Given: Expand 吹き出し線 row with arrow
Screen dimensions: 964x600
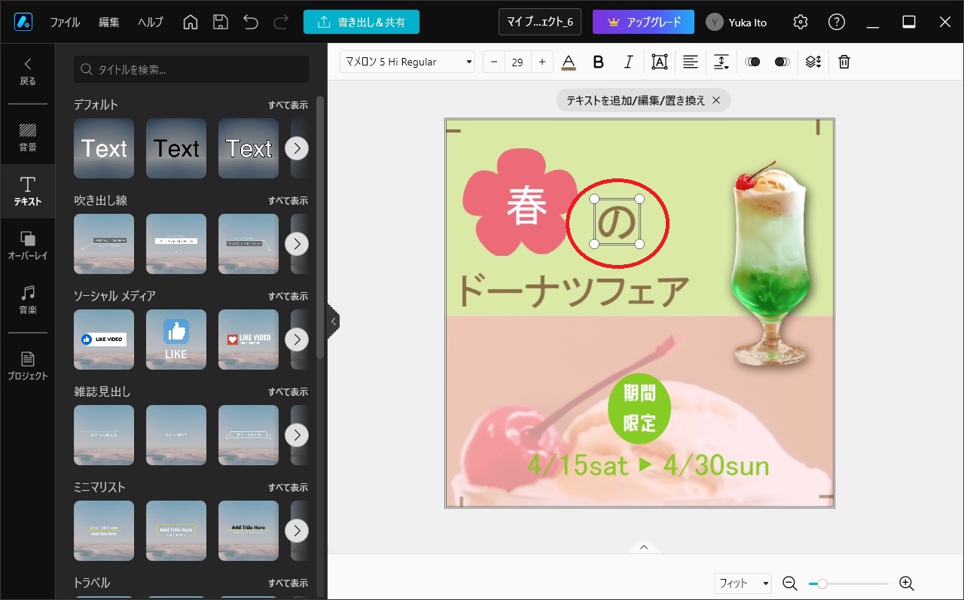Looking at the screenshot, I should click(x=297, y=244).
